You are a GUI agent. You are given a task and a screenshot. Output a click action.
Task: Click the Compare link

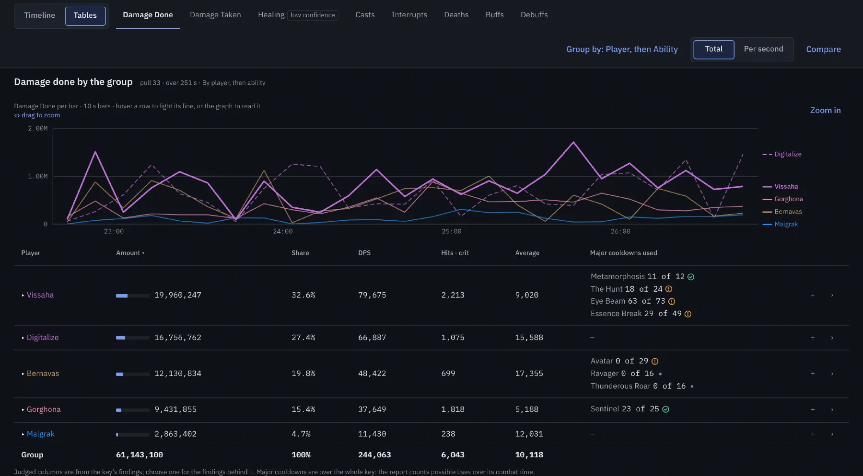pyautogui.click(x=823, y=49)
